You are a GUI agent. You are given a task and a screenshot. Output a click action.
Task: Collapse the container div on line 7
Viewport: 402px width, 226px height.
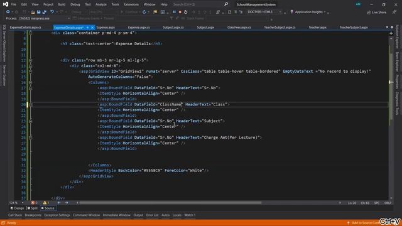[x=31, y=33]
